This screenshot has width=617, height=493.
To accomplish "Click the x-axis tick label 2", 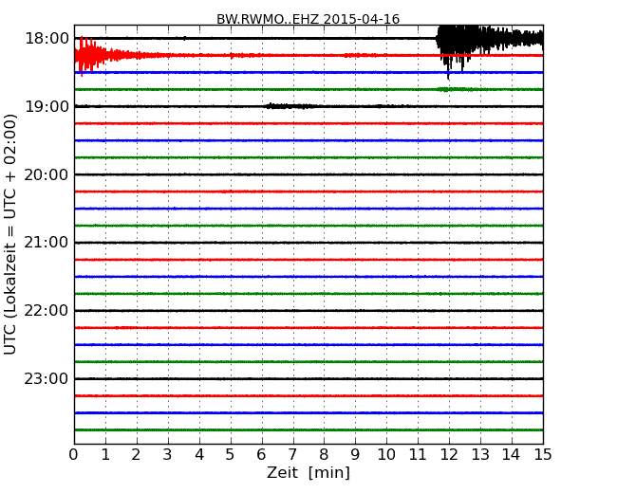I will tap(136, 455).
